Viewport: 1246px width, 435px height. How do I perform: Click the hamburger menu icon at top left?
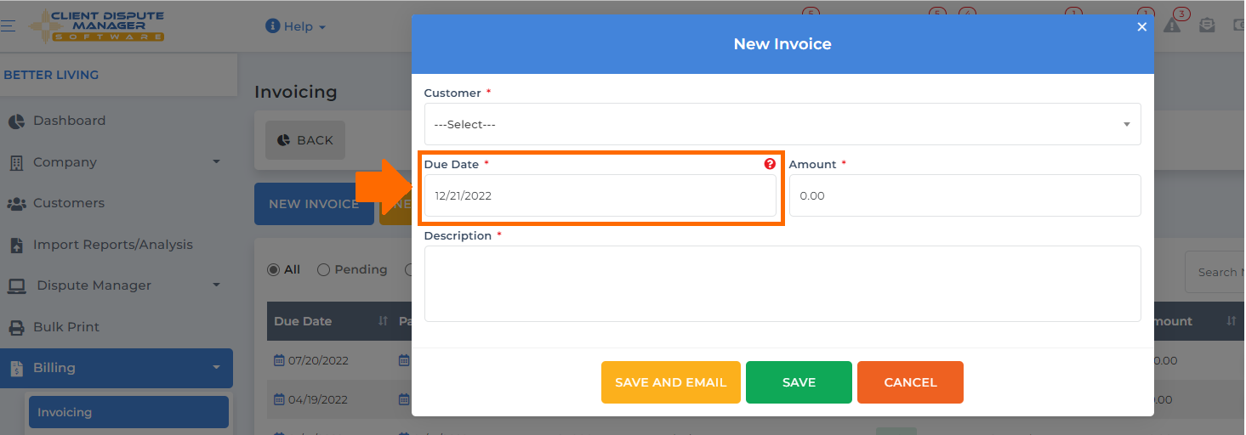(x=8, y=26)
